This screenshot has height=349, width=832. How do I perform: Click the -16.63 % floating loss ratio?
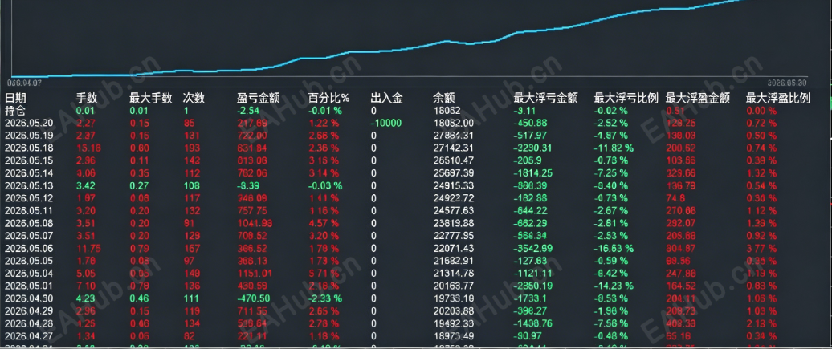[x=613, y=248]
